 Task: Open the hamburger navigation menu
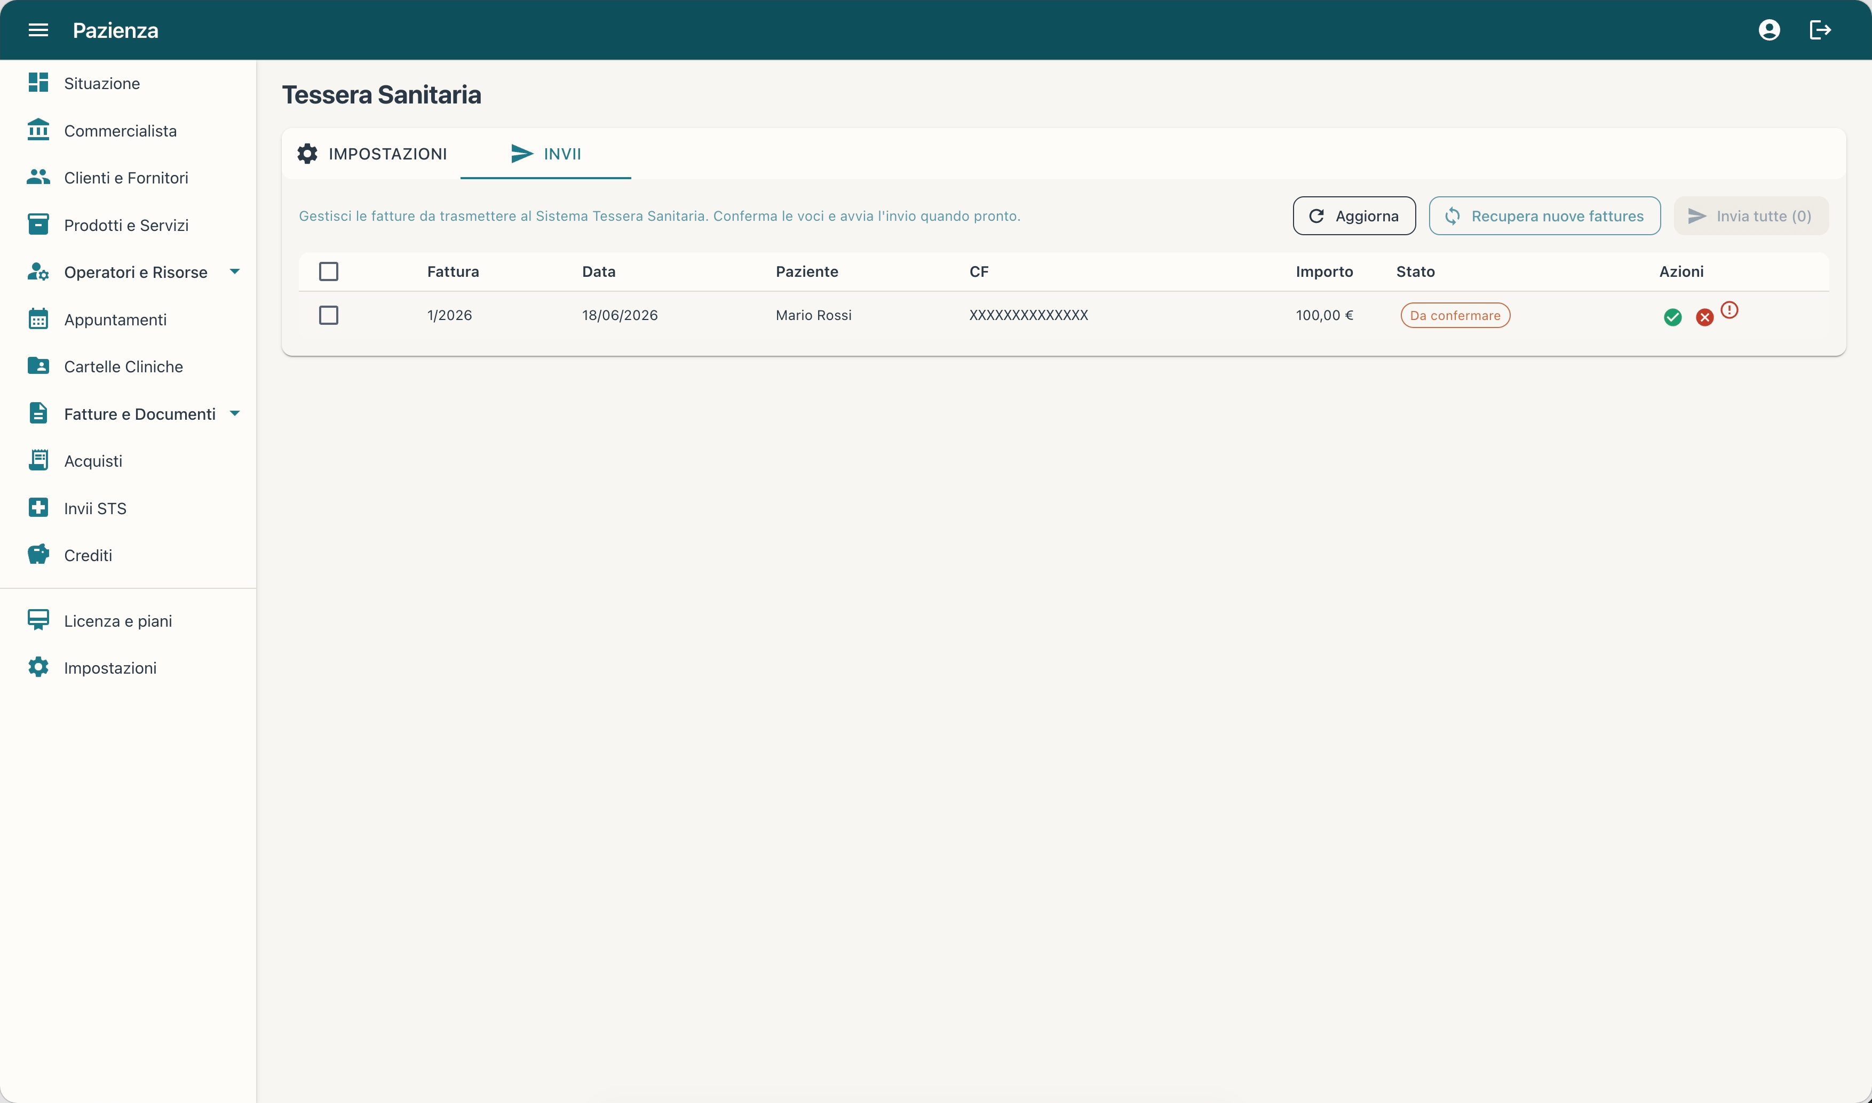tap(38, 30)
